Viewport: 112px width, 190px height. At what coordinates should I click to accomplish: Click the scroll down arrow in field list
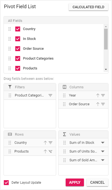[x=106, y=69]
